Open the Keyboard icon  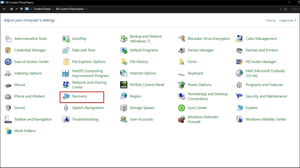[x=181, y=74]
